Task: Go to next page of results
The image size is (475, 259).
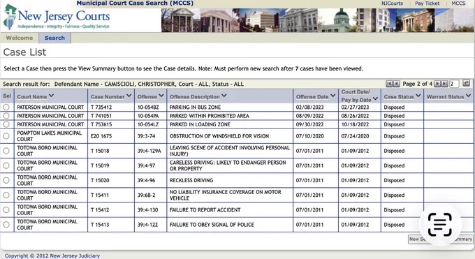Action: (437, 84)
